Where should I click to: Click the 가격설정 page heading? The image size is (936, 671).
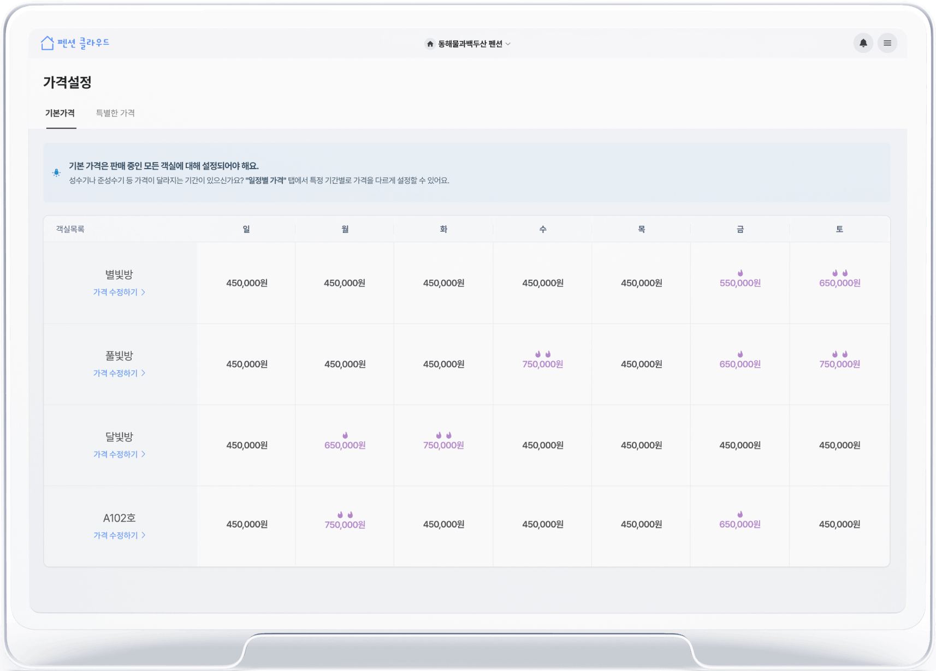coord(67,82)
